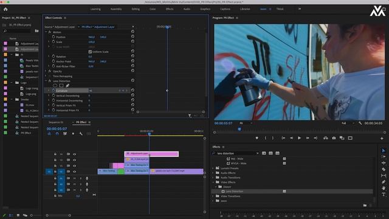Open Program monitor button editor plus
Image resolution: width=389 pixels, height=219 pixels.
pyautogui.click(x=382, y=138)
